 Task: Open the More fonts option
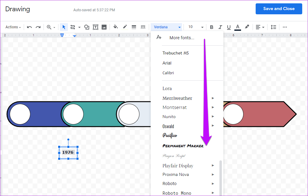click(182, 38)
